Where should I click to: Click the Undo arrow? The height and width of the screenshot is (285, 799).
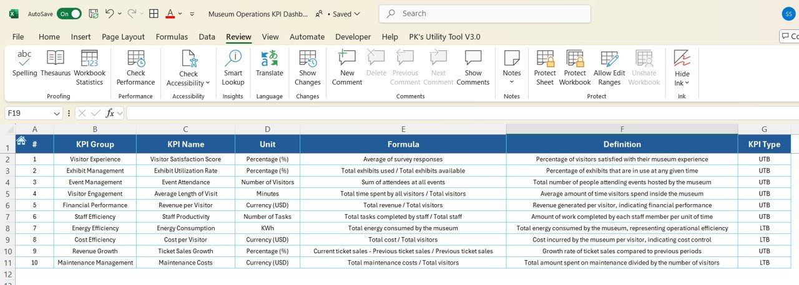[110, 13]
